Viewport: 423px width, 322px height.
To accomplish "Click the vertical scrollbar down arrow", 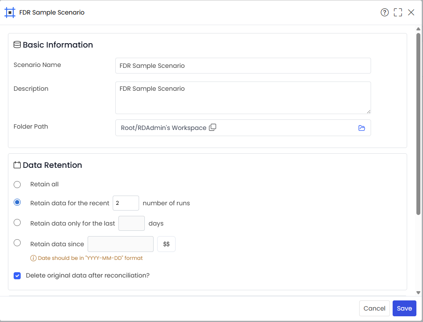I will point(418,292).
